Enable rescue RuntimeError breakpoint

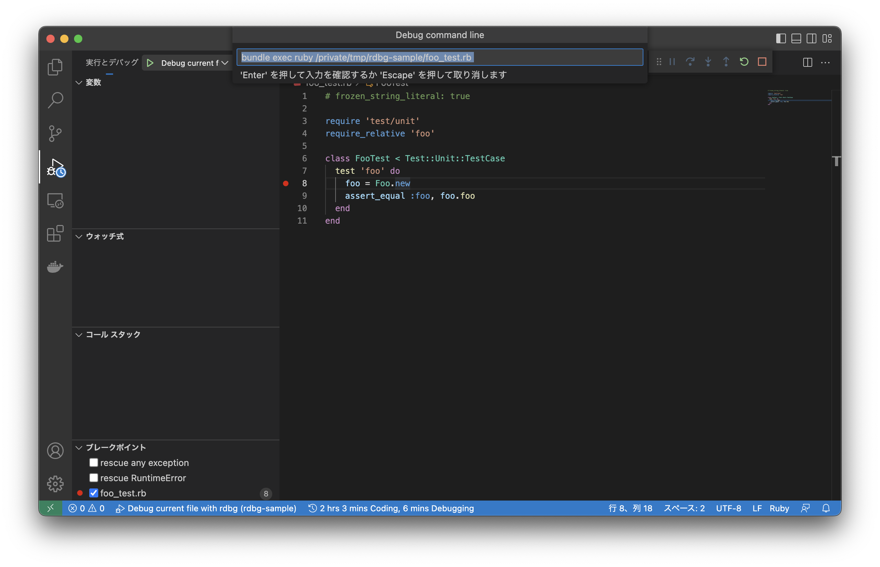[x=94, y=478]
